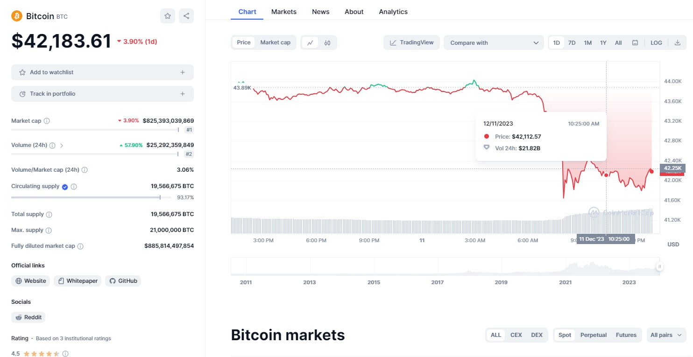This screenshot has height=357, width=693.
Task: Click the $885,814,497,854 diluted cap value
Action: (x=169, y=246)
